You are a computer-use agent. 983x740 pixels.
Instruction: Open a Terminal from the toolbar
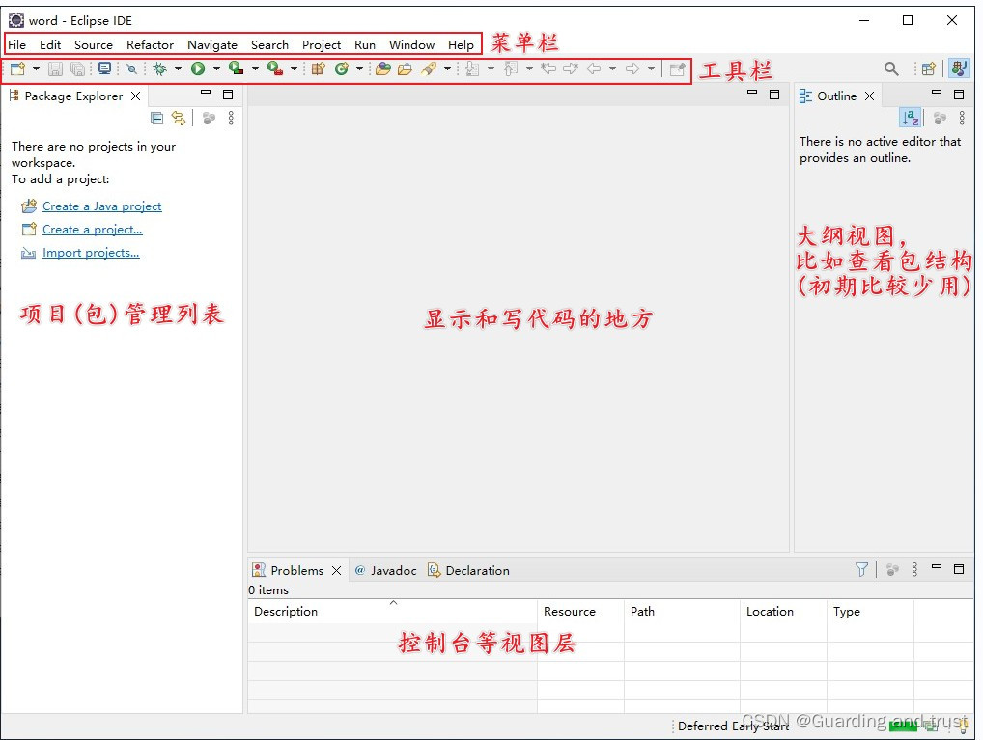click(104, 69)
